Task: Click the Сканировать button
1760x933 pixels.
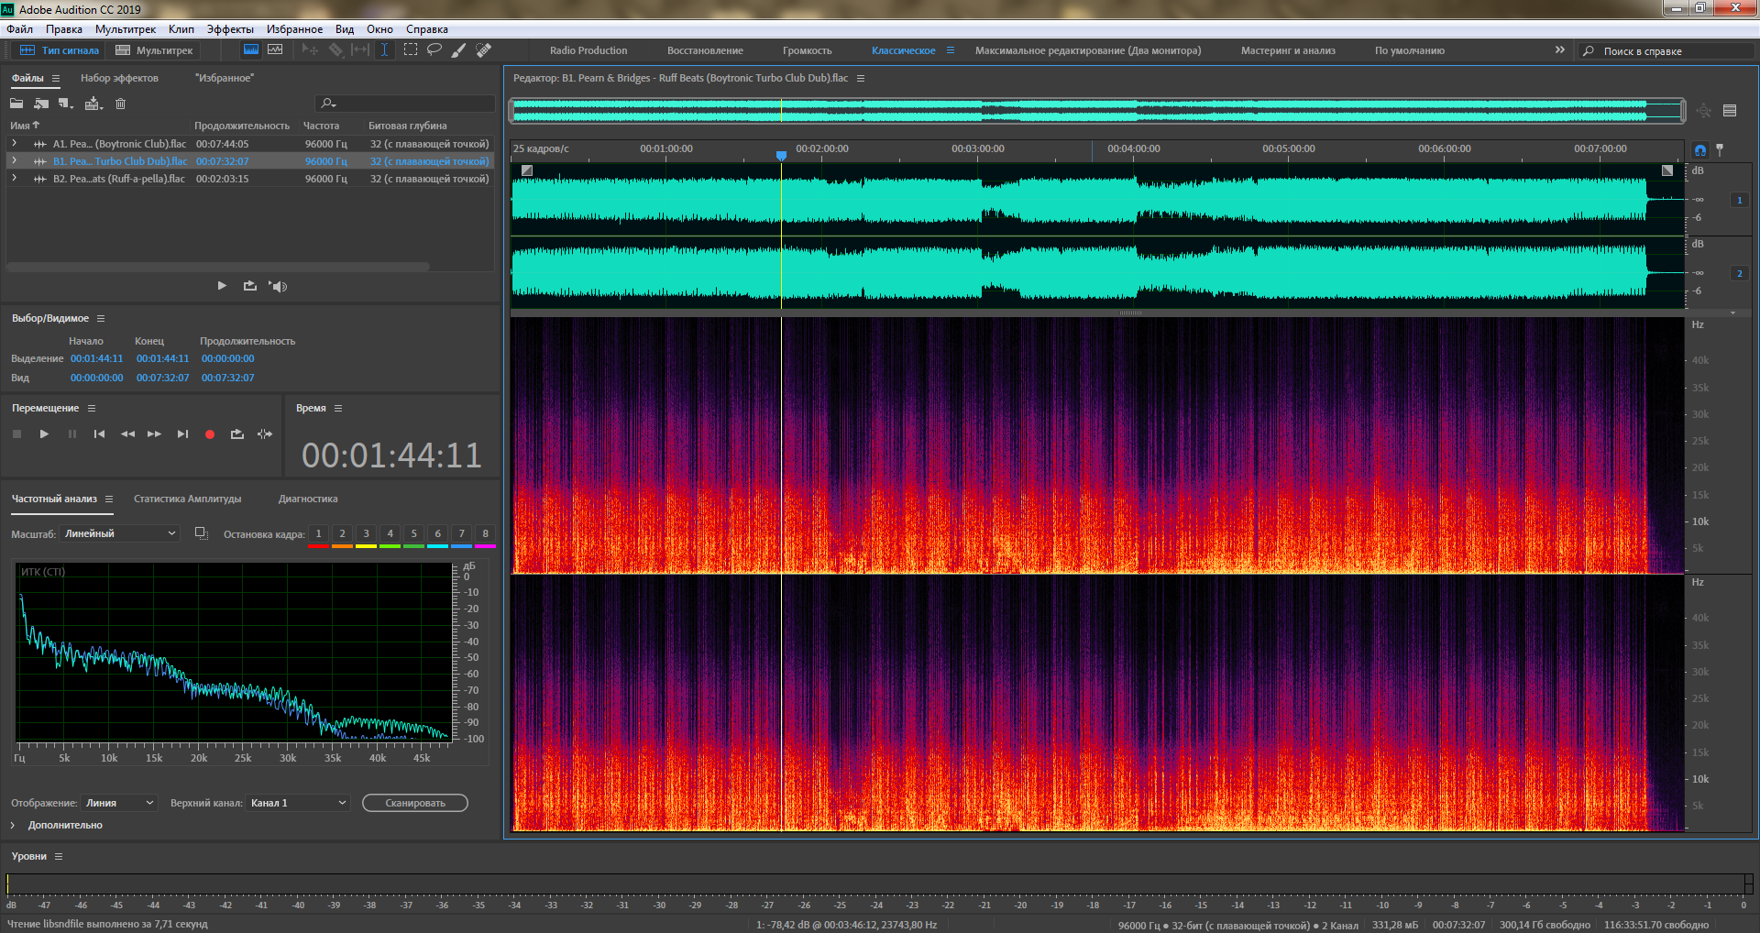Action: [x=414, y=803]
